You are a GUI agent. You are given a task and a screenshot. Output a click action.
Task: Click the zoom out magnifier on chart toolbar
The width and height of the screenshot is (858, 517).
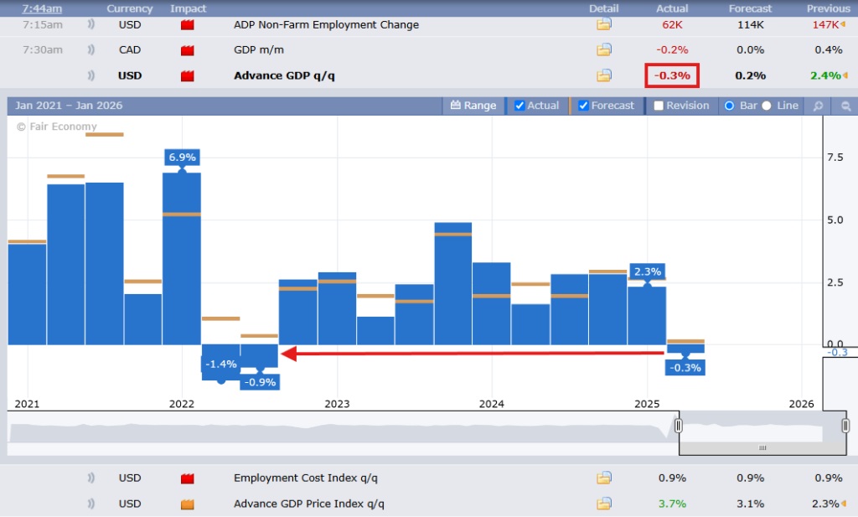click(845, 106)
